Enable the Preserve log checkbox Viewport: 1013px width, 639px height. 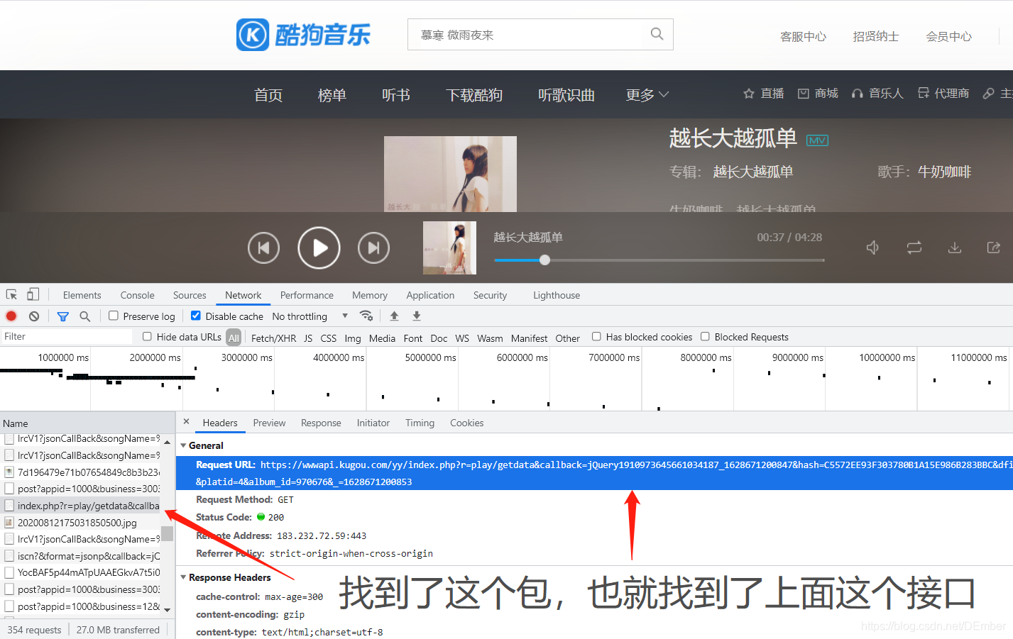pyautogui.click(x=114, y=316)
